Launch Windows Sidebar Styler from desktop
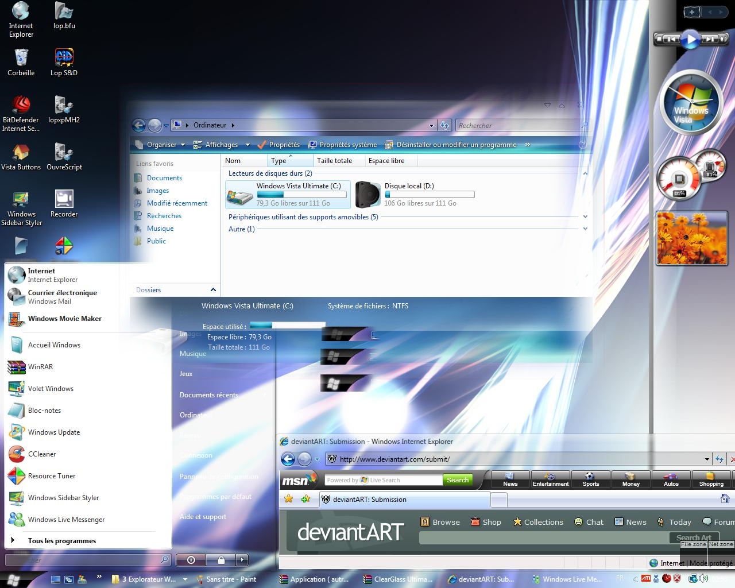This screenshot has width=735, height=588. (x=21, y=208)
